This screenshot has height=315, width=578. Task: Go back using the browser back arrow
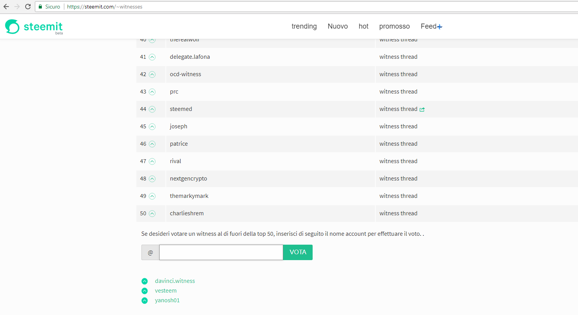(6, 7)
